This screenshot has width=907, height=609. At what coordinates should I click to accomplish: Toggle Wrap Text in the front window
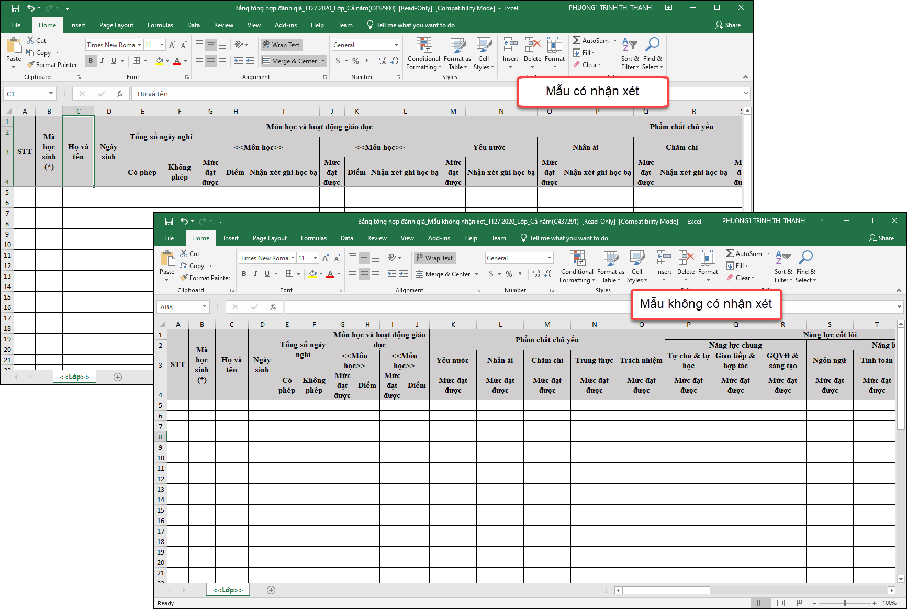click(x=435, y=258)
